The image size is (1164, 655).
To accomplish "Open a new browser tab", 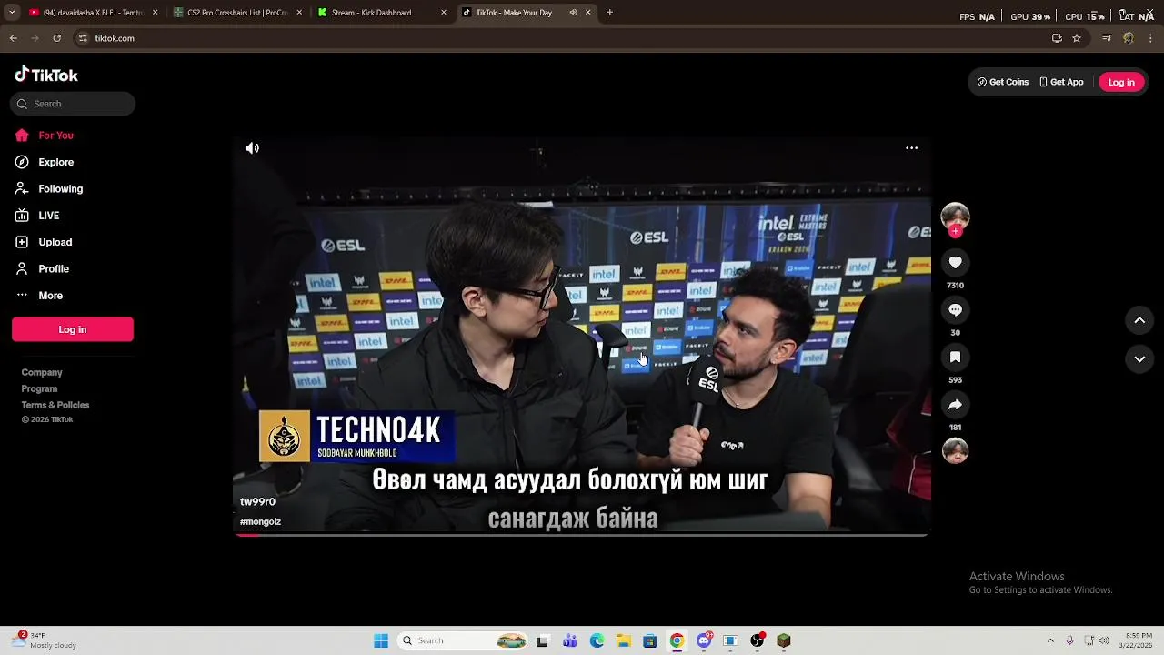I will pos(609,13).
